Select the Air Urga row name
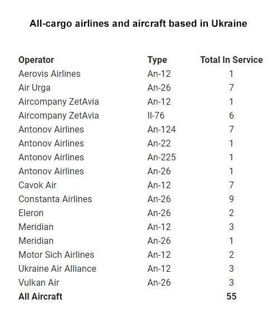This screenshot has height=333, width=277. (35, 88)
